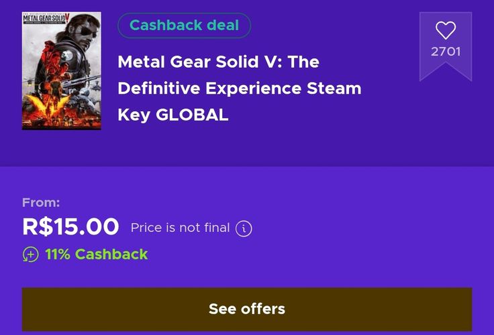Add the game to wishlist via heart icon
Screen dimensions: 494x335
tap(446, 31)
